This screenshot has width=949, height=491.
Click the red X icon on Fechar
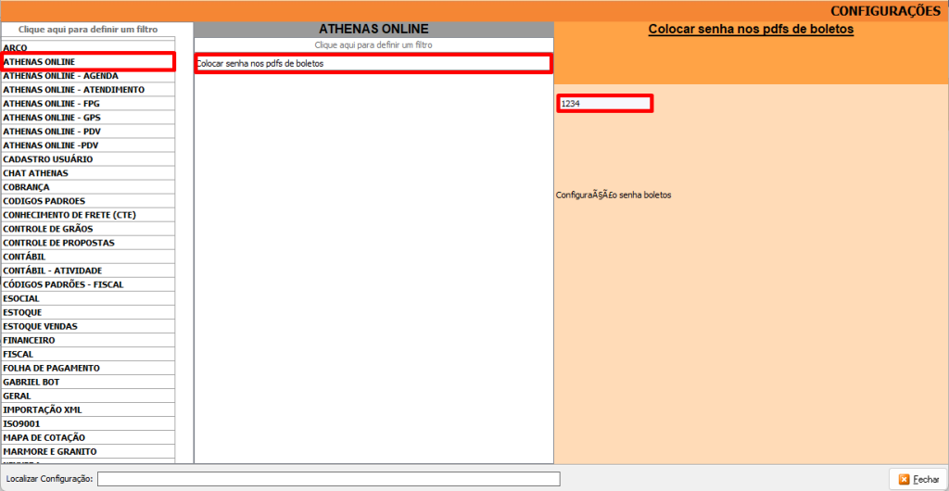point(904,480)
